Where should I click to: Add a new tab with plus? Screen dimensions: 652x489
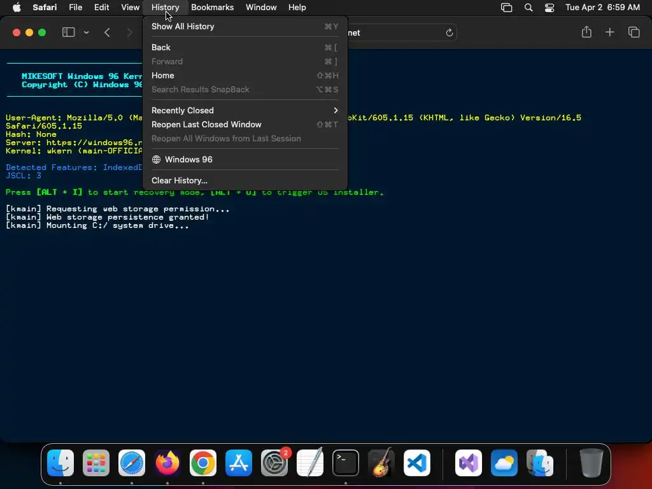coord(609,32)
